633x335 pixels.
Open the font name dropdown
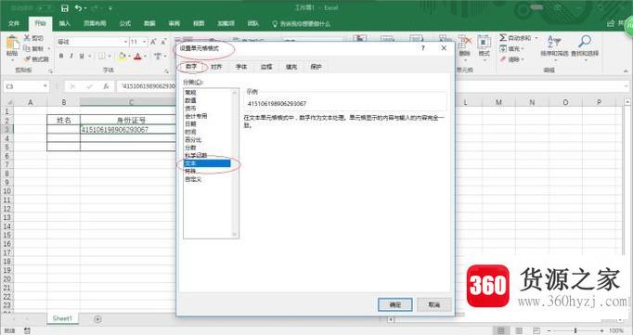[x=125, y=42]
